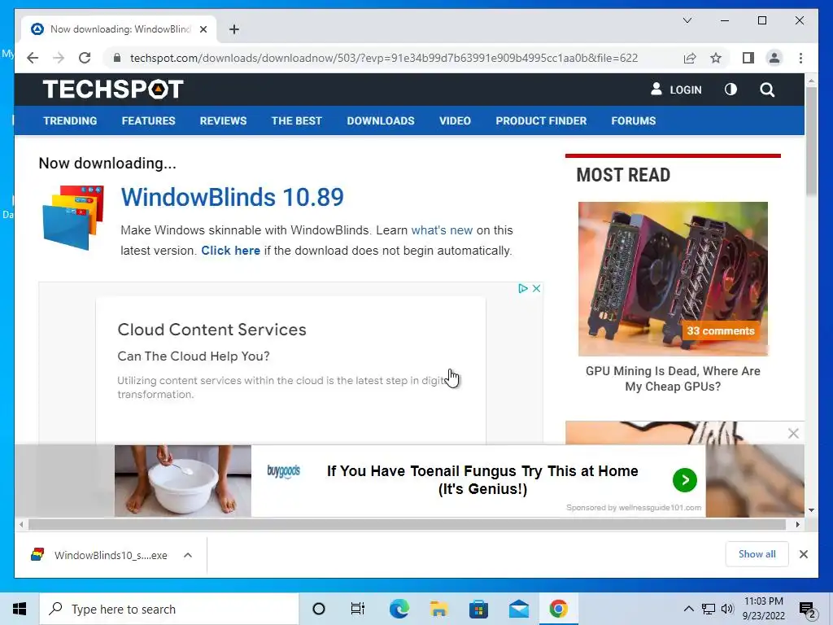Open downloaded WindowBlinds10 exe file

100,555
